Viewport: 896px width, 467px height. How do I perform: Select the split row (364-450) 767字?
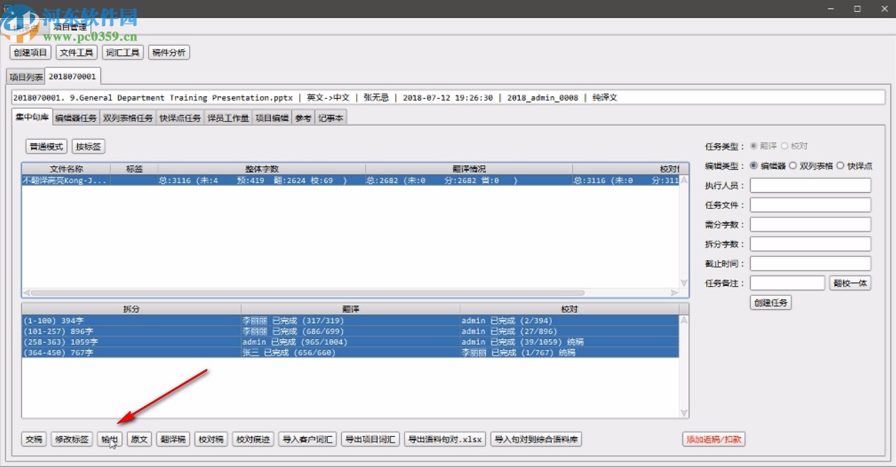[x=350, y=353]
